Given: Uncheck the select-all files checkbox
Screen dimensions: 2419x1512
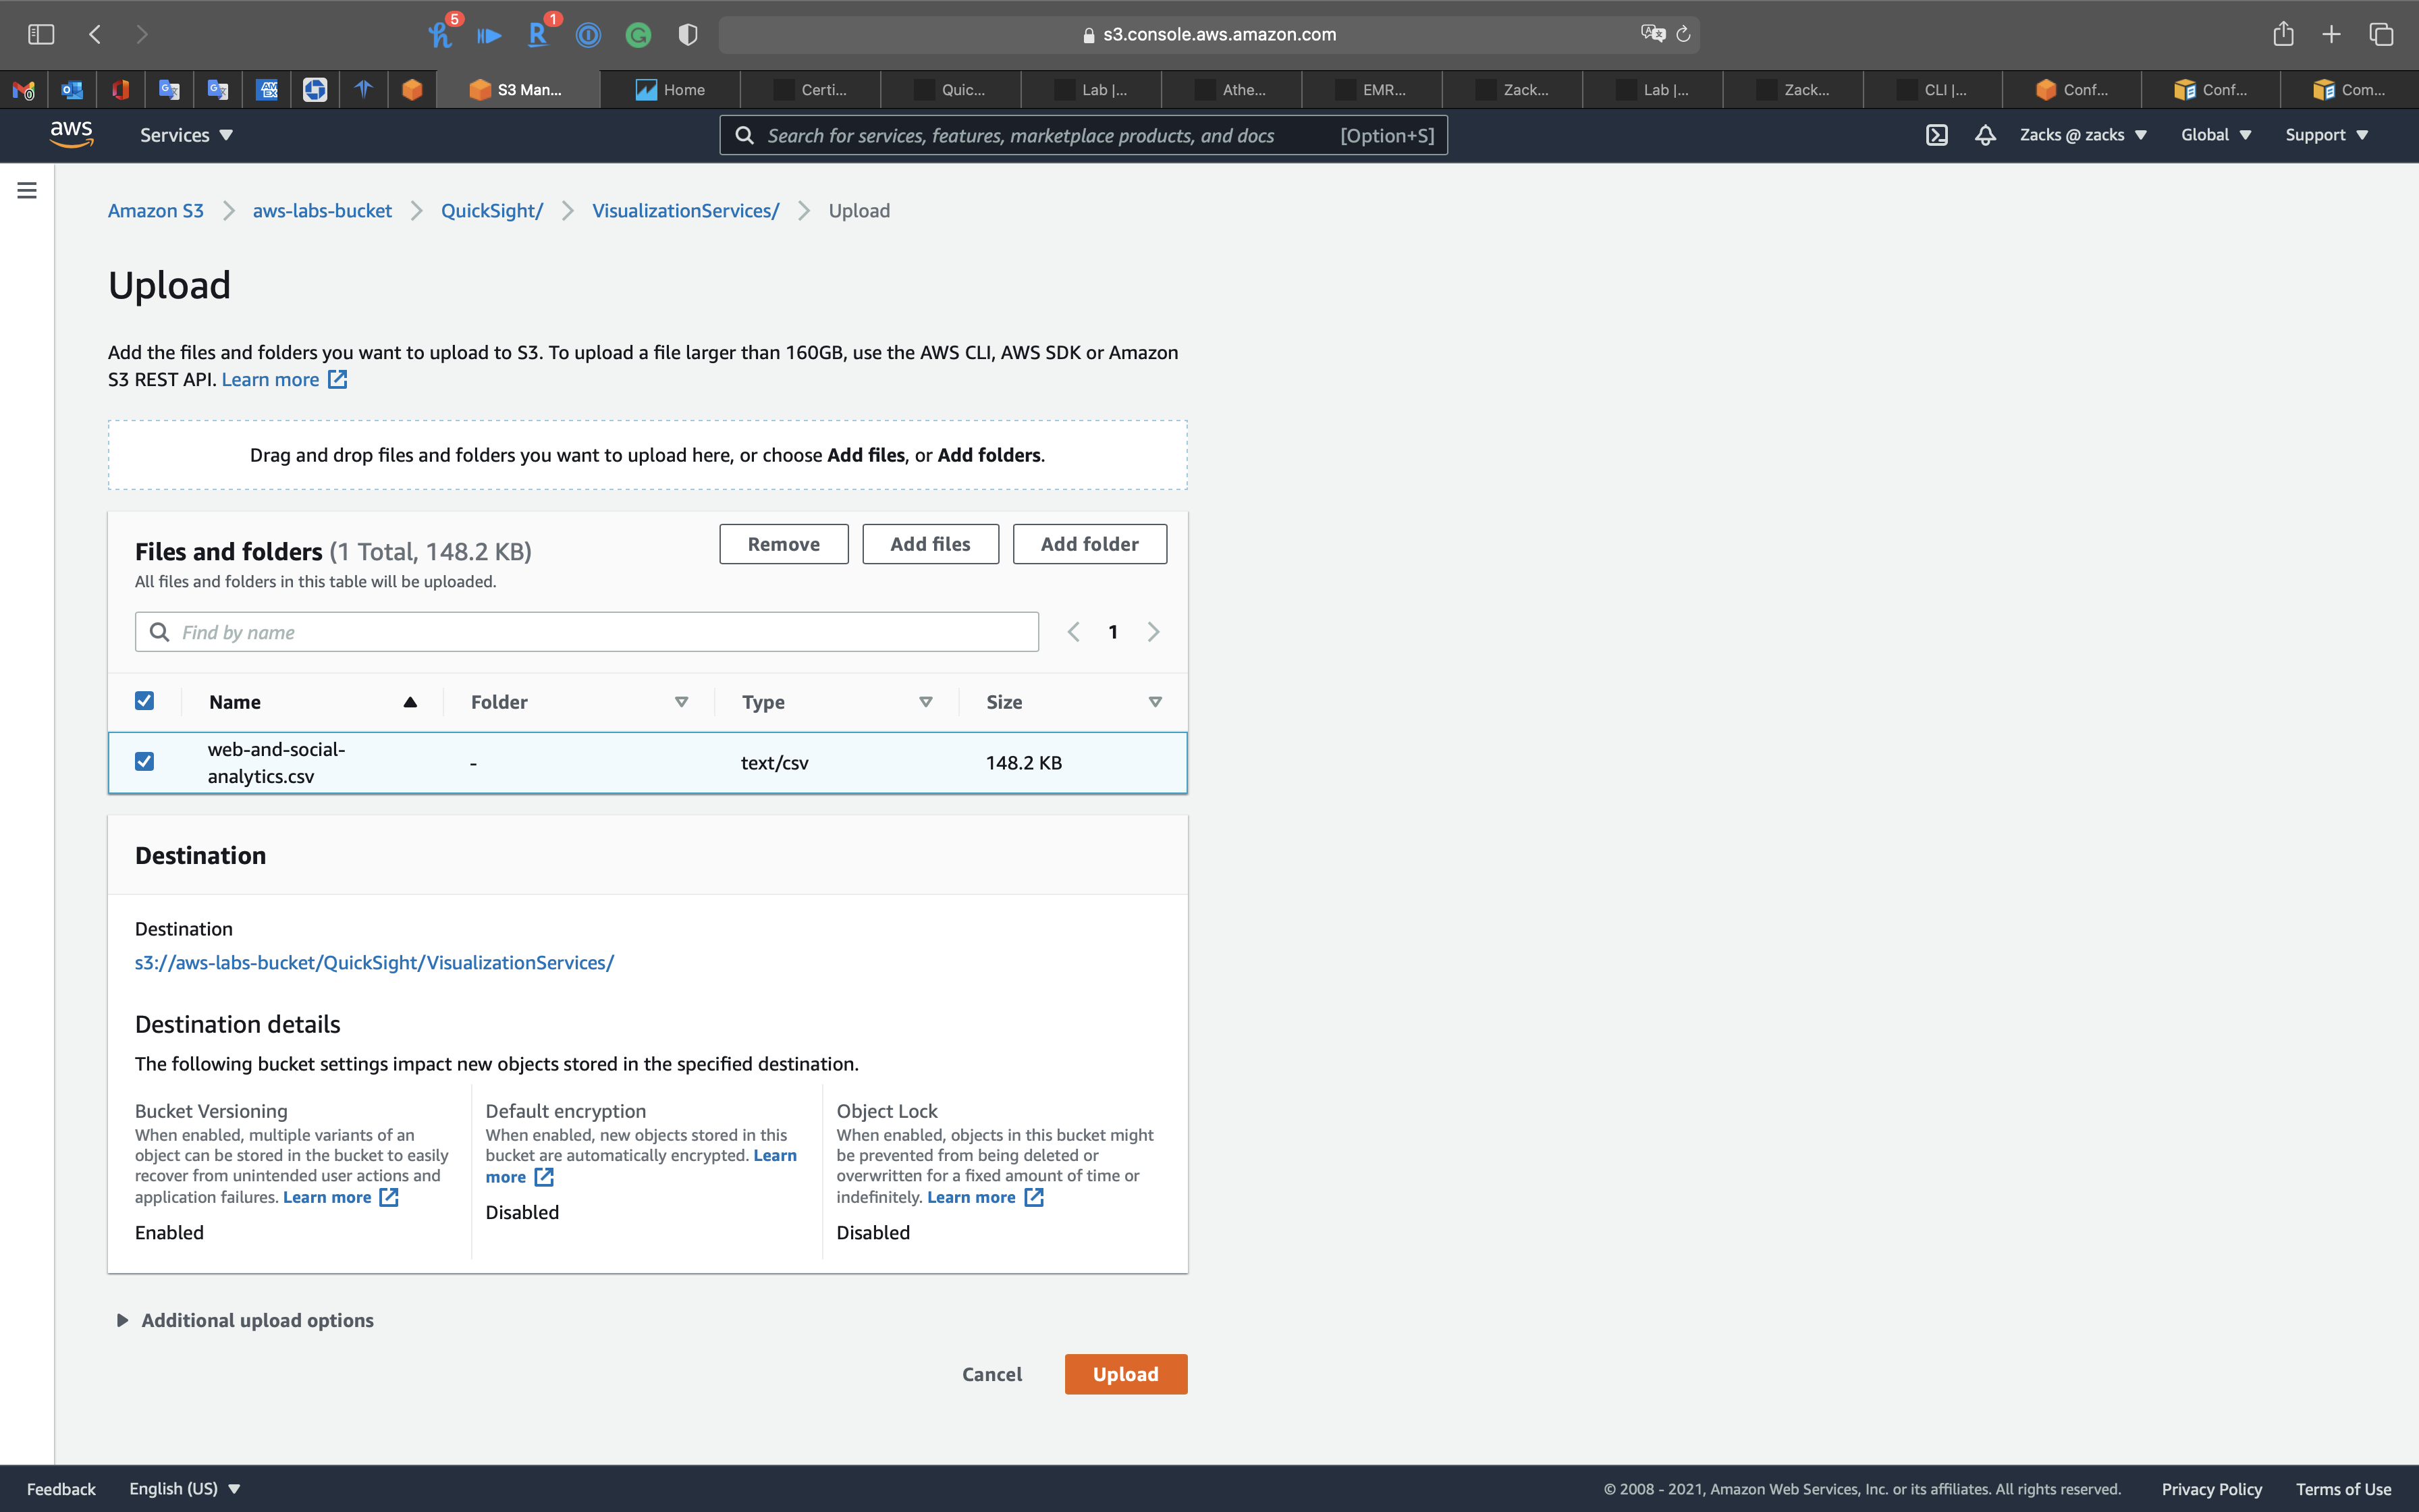Looking at the screenshot, I should point(145,701).
